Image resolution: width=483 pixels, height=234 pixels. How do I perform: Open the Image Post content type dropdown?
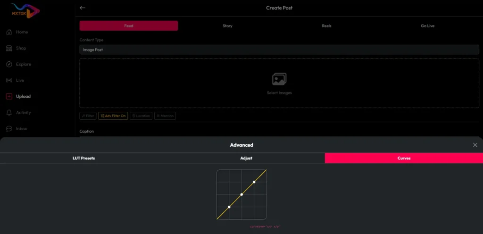[279, 50]
